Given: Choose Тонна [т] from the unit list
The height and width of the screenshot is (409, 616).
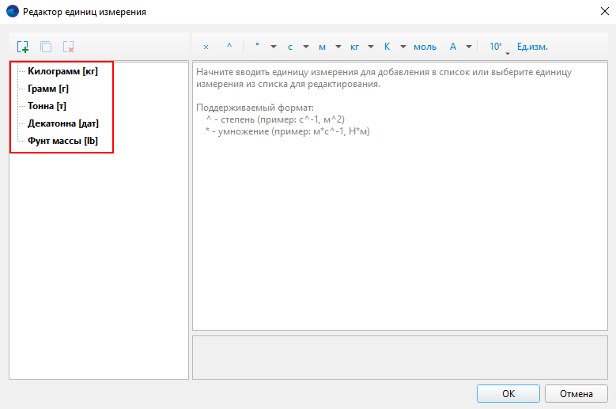Looking at the screenshot, I should (48, 106).
